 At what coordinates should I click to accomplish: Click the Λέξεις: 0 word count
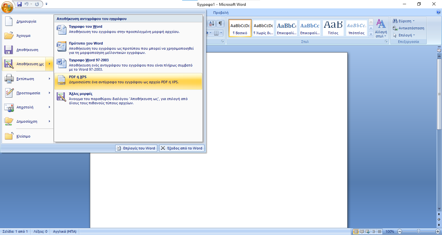40,231
